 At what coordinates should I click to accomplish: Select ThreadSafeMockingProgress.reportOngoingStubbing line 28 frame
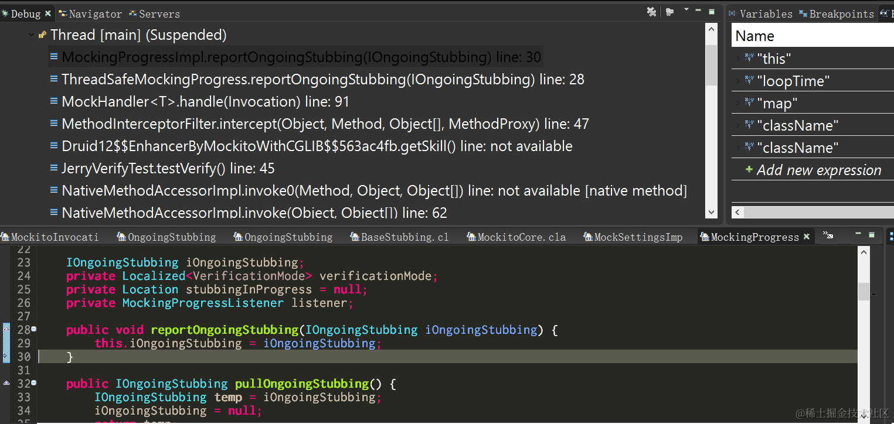(323, 80)
